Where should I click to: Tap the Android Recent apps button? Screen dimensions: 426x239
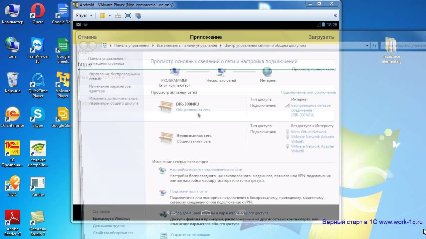(x=241, y=212)
